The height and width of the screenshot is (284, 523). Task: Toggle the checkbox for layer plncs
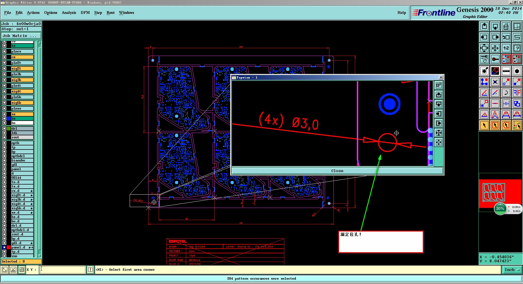pyautogui.click(x=4, y=51)
